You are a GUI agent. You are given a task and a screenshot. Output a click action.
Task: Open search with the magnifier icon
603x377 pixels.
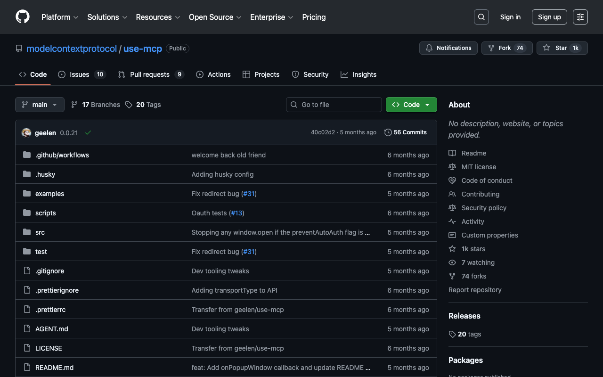(481, 17)
